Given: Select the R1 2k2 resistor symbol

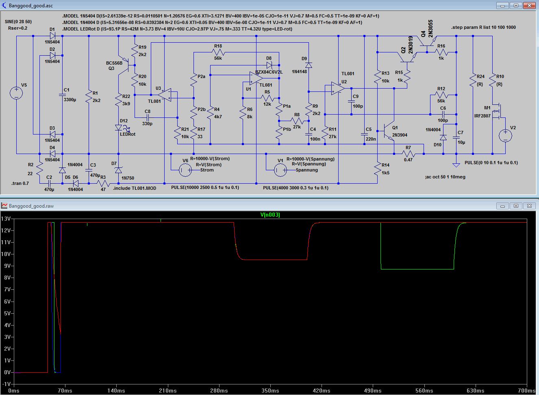Looking at the screenshot, I should pyautogui.click(x=89, y=97).
